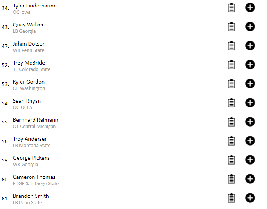The width and height of the screenshot is (267, 209).
Task: Draft George Pickens with the plus icon
Action: click(250, 160)
